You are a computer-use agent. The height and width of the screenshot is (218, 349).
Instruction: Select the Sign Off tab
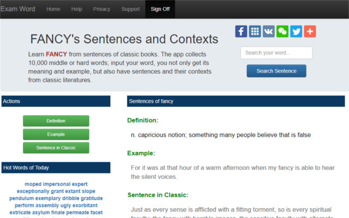click(160, 9)
